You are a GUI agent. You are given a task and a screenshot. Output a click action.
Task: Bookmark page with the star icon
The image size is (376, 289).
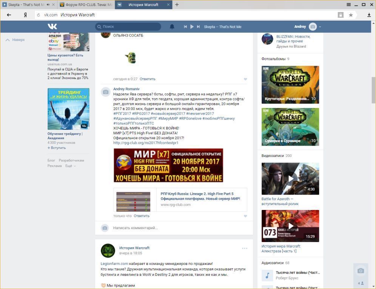click(351, 15)
